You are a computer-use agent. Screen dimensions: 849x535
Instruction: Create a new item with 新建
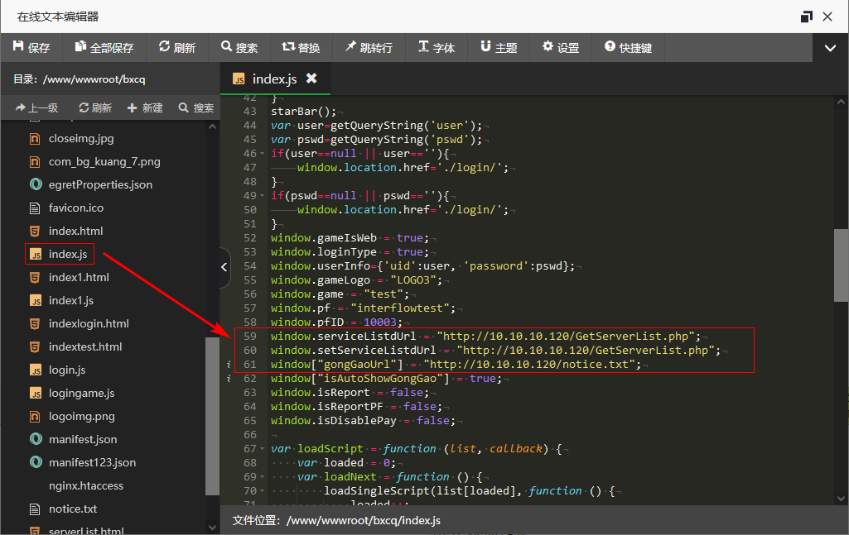146,107
